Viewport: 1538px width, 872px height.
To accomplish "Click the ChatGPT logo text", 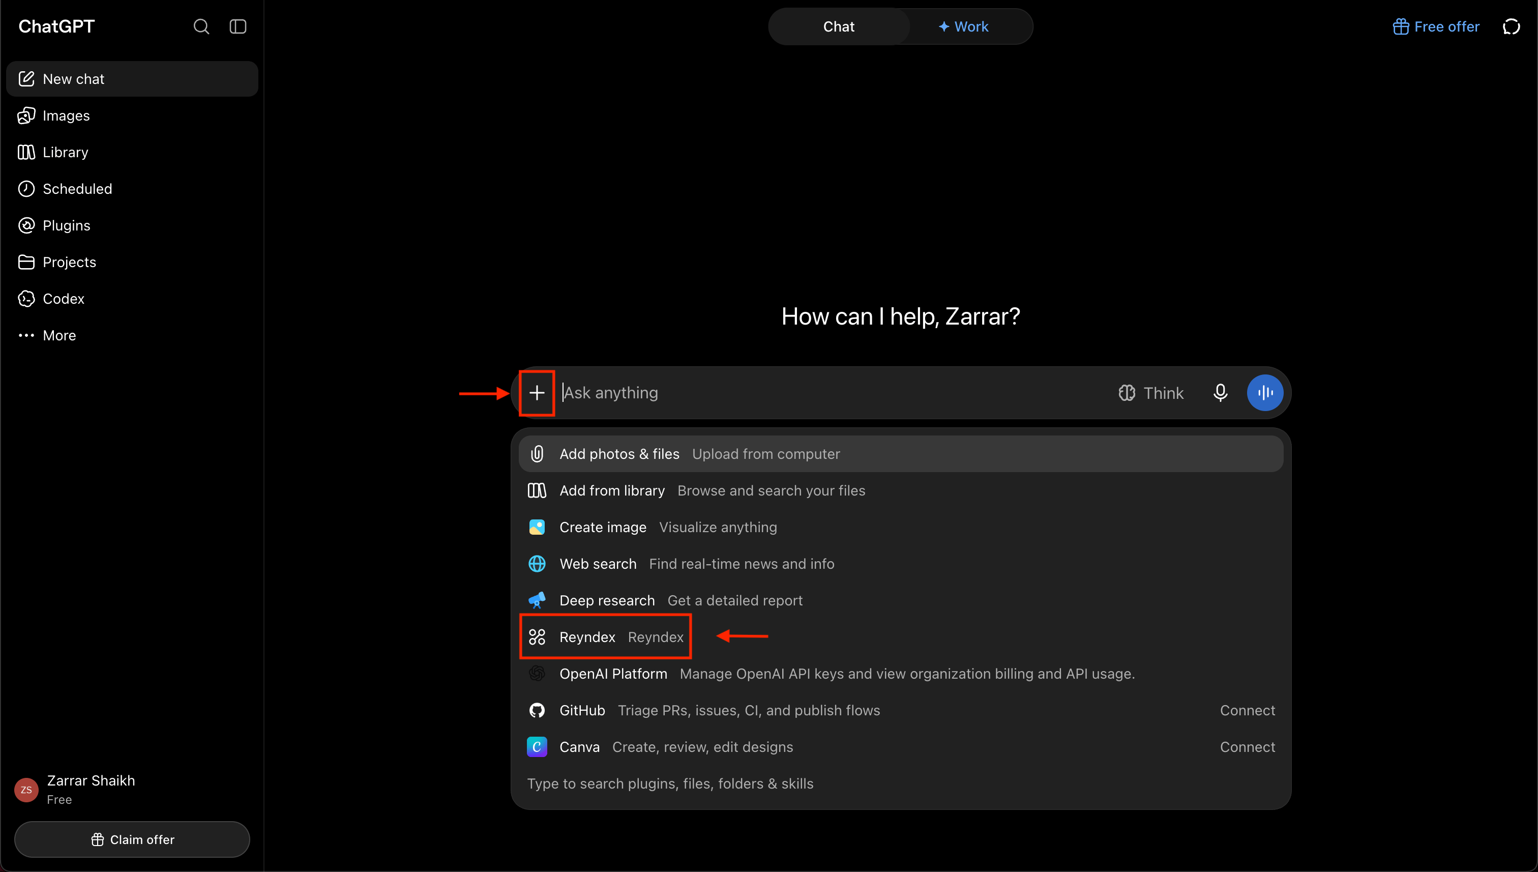I will [x=56, y=26].
